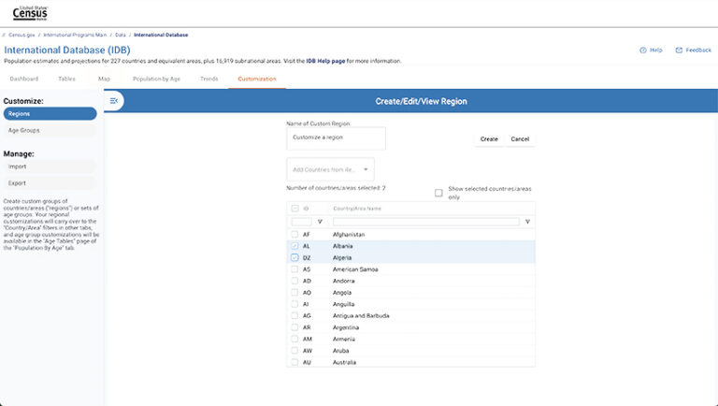Click Export under Manage

[x=50, y=182]
